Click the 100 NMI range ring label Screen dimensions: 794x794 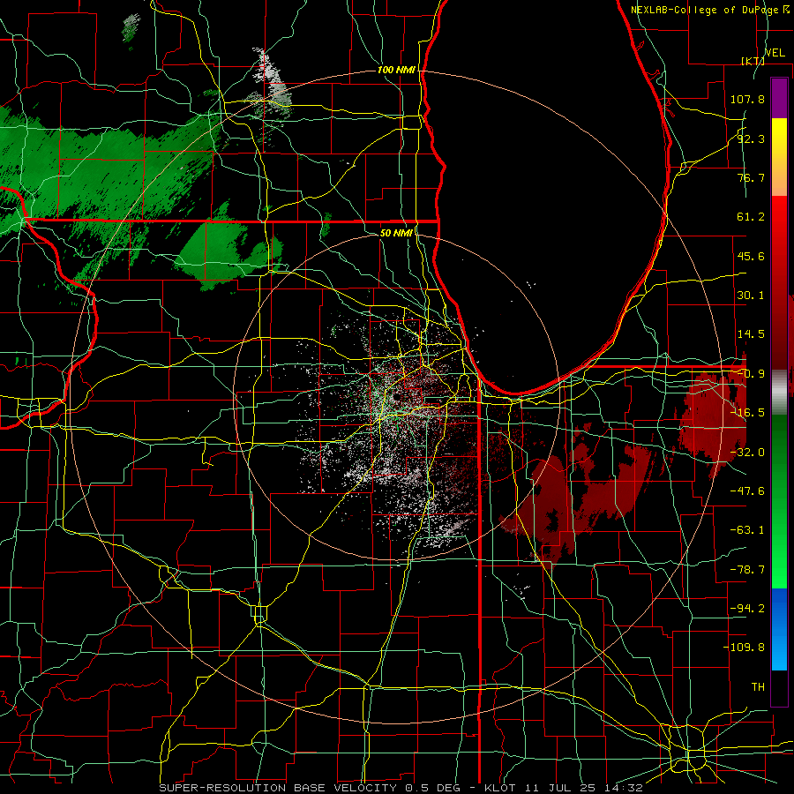click(396, 70)
